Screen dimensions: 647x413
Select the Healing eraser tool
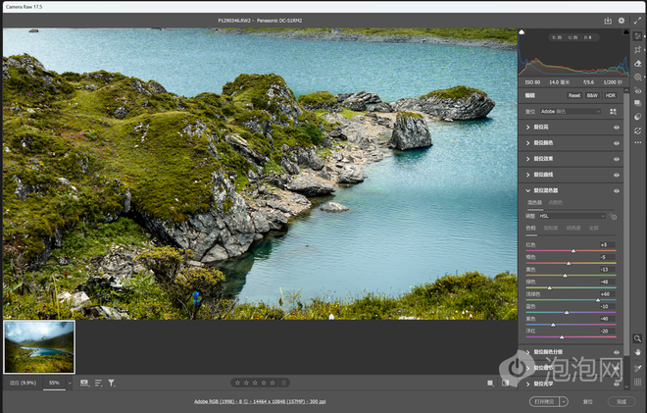[638, 63]
